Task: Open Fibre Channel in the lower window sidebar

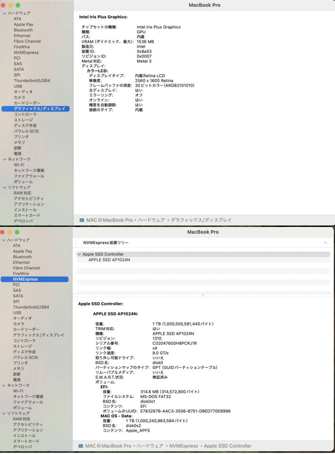Action: pos(26,268)
